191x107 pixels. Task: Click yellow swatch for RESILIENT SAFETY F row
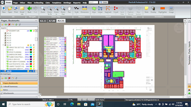point(31,69)
